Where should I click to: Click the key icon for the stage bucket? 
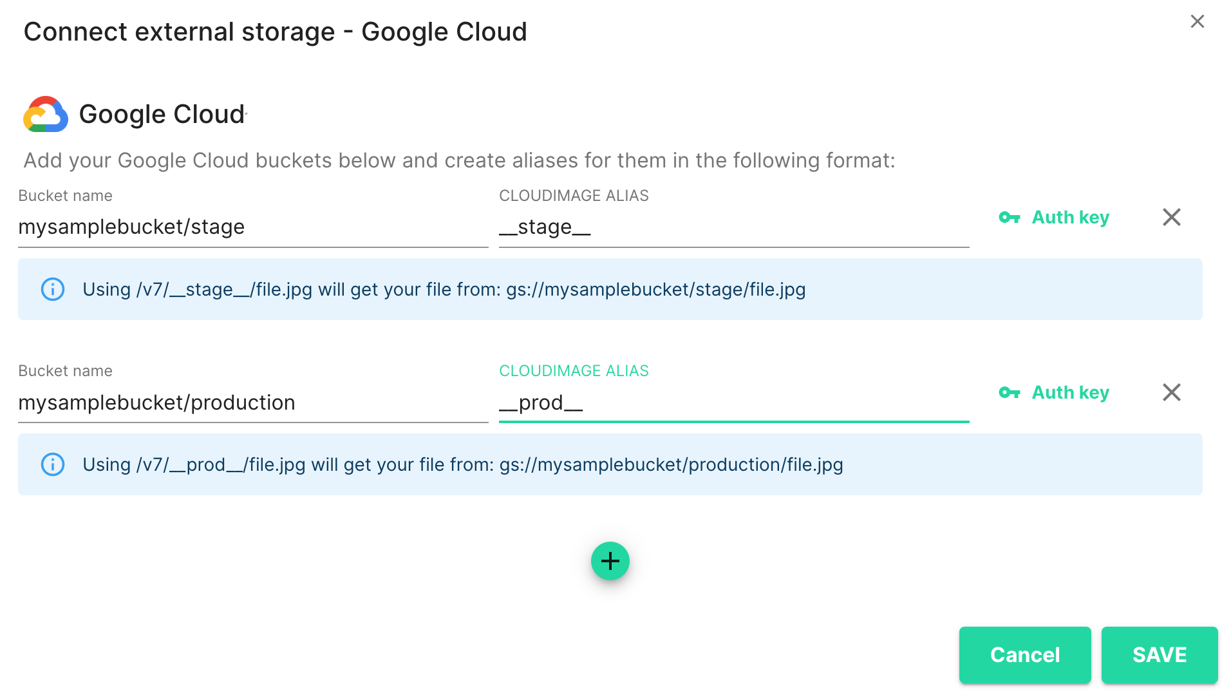(1009, 218)
